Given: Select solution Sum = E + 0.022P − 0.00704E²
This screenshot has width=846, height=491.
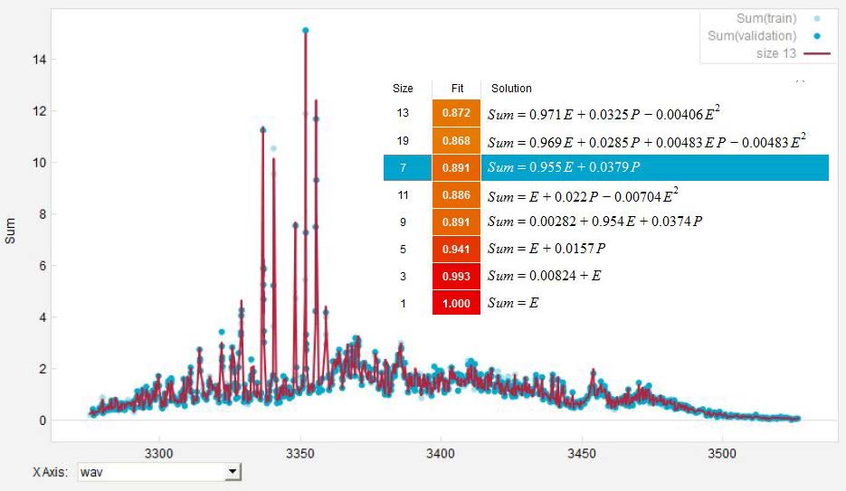Looking at the screenshot, I should point(583,195).
